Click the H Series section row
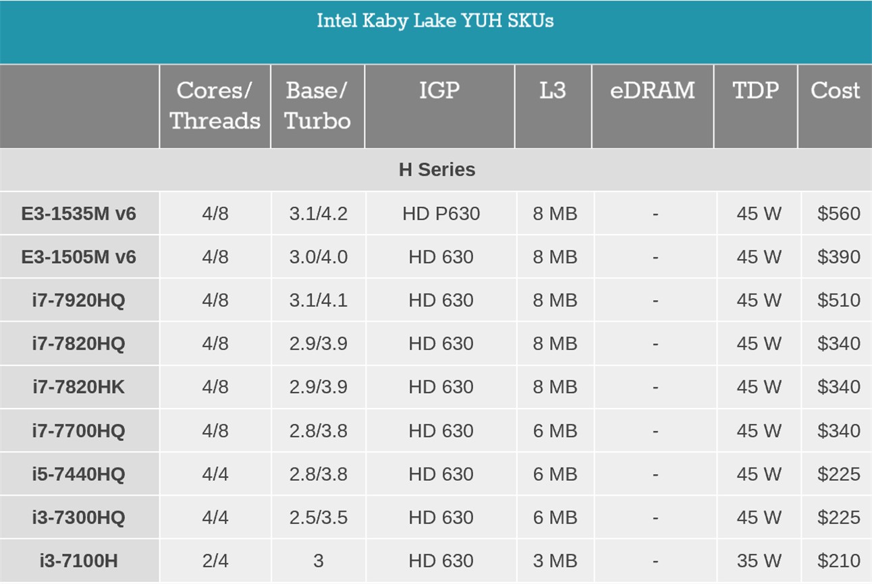872x584 pixels. coord(436,169)
